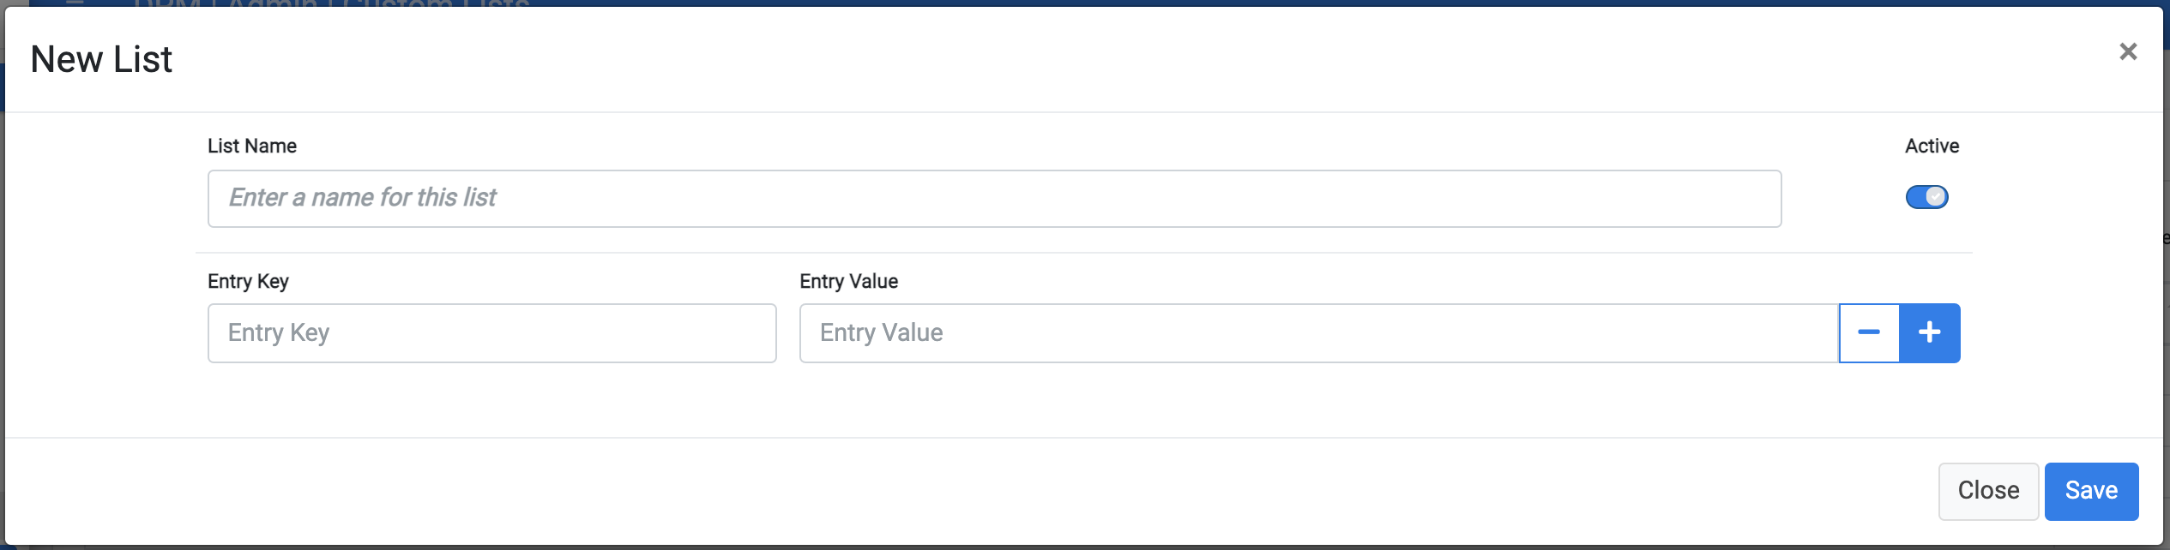Save the new list
Image resolution: width=2170 pixels, height=550 pixels.
(x=2091, y=491)
